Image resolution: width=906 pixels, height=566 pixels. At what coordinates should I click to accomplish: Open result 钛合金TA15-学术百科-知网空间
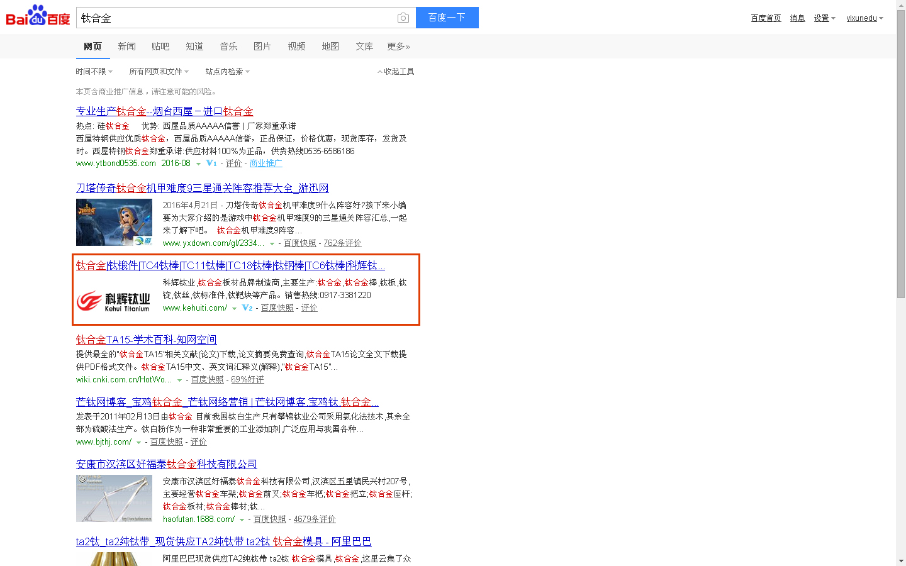(x=147, y=340)
